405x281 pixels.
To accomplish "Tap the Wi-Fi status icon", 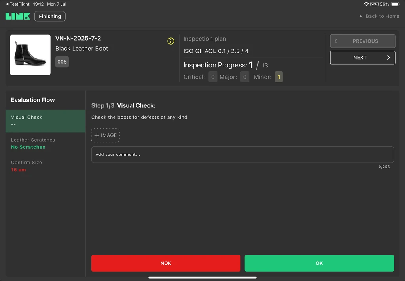I will coord(366,4).
